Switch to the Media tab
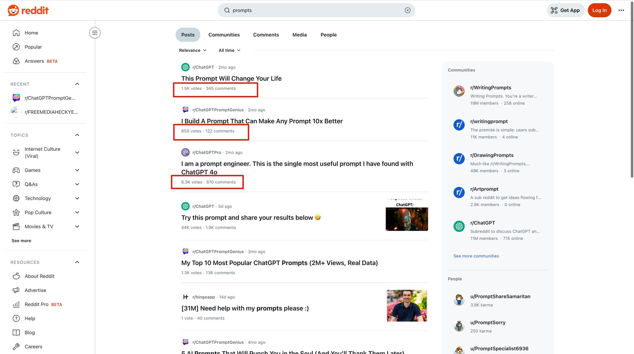634x354 pixels. [299, 35]
